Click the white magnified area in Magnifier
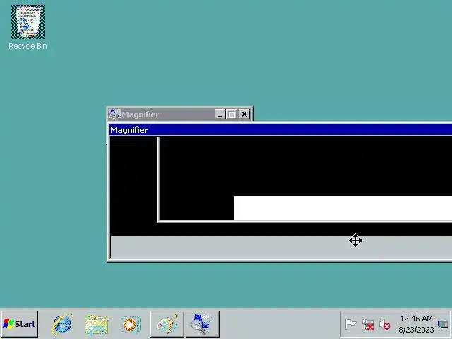 (x=343, y=208)
